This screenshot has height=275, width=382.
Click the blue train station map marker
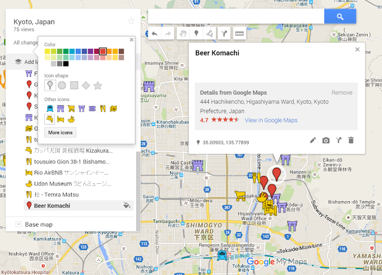pyautogui.click(x=222, y=255)
